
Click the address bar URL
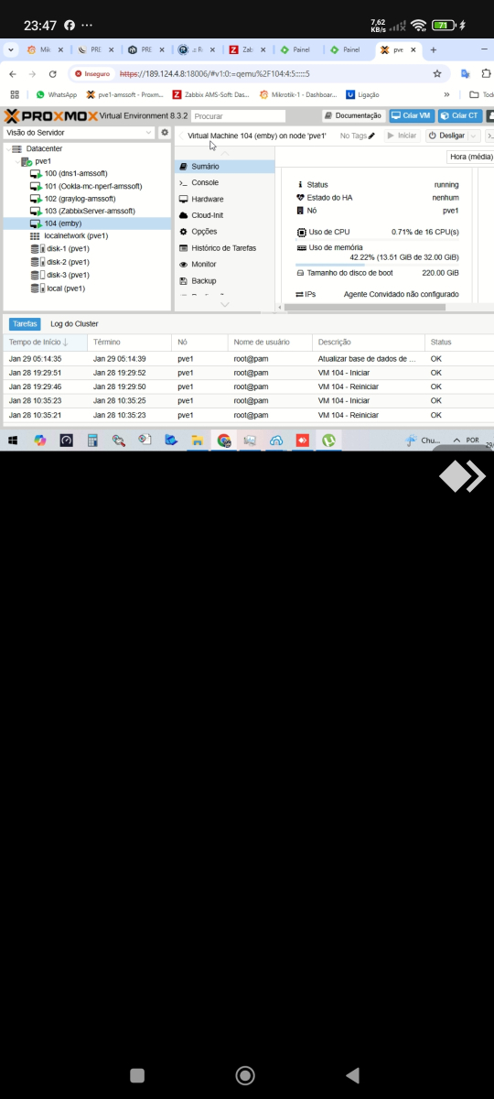click(x=215, y=73)
